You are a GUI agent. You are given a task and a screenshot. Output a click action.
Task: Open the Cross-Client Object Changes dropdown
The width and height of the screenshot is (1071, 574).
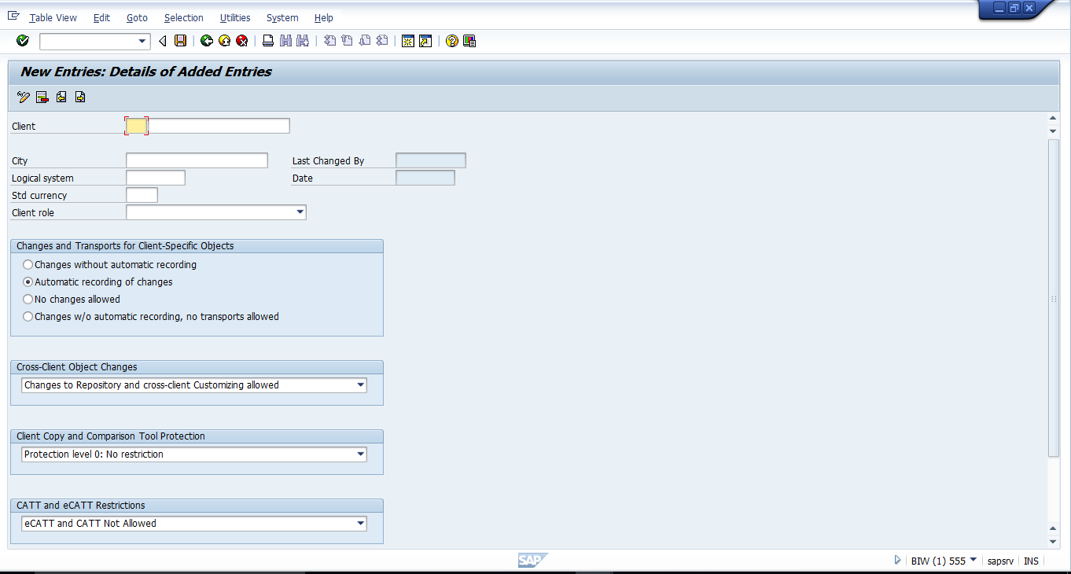[x=362, y=385]
